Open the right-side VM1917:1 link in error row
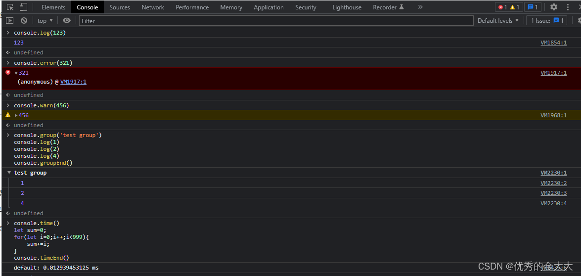The height and width of the screenshot is (276, 581). click(x=554, y=73)
